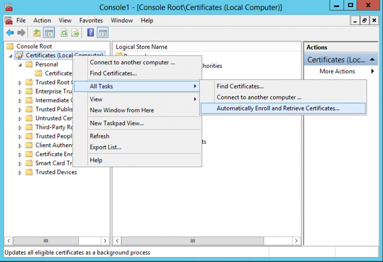This screenshot has width=383, height=262.
Task: Click the Export List toolbar icon
Action: tap(75, 33)
